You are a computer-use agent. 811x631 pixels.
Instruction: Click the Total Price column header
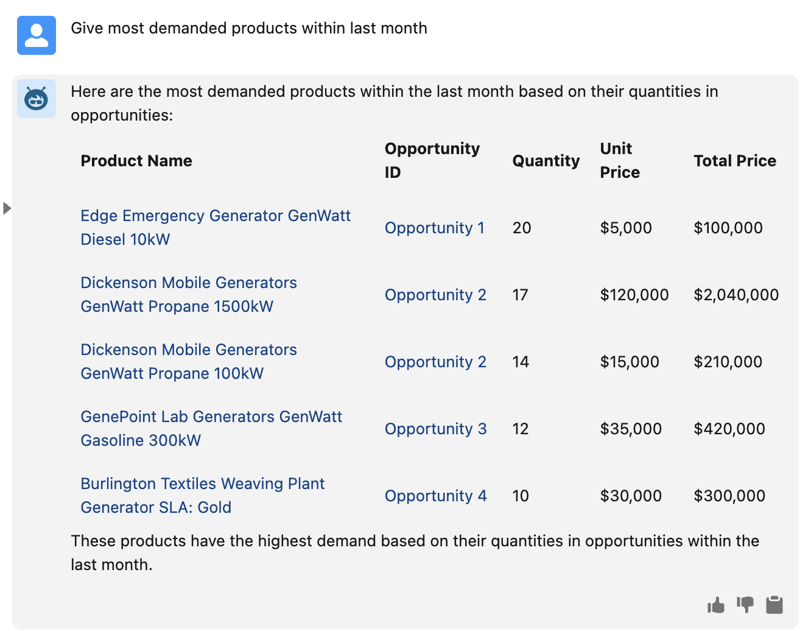click(x=735, y=161)
